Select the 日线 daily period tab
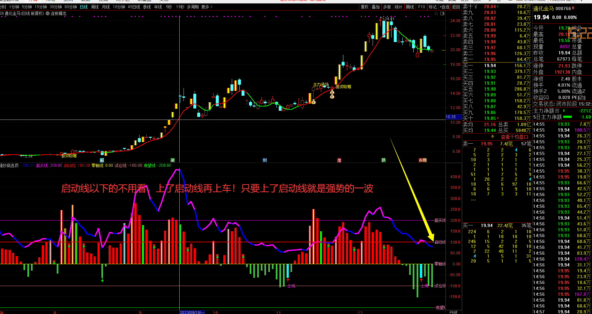Viewport: 592px width, 314px height. (x=84, y=7)
